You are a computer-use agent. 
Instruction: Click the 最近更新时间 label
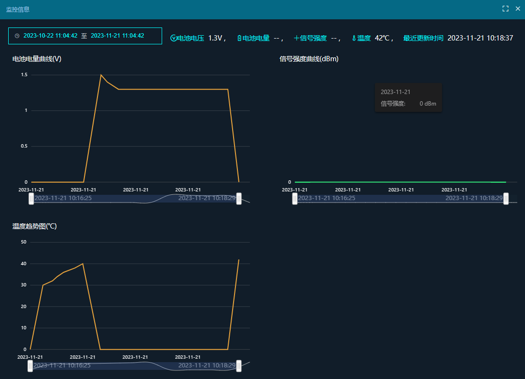click(x=423, y=38)
